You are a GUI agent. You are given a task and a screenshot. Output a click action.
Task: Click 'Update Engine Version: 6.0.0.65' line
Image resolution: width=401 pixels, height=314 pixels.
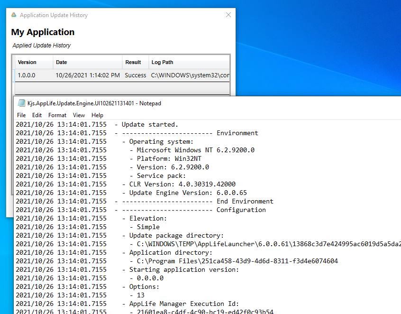coord(131,193)
